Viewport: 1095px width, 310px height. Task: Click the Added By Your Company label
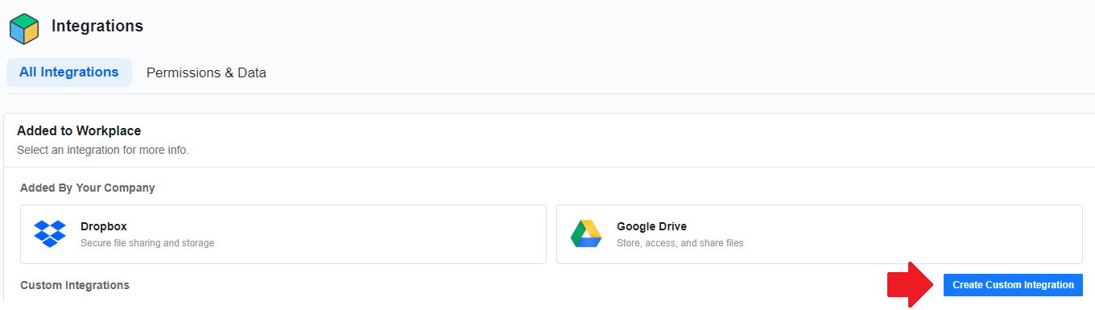[x=88, y=188]
